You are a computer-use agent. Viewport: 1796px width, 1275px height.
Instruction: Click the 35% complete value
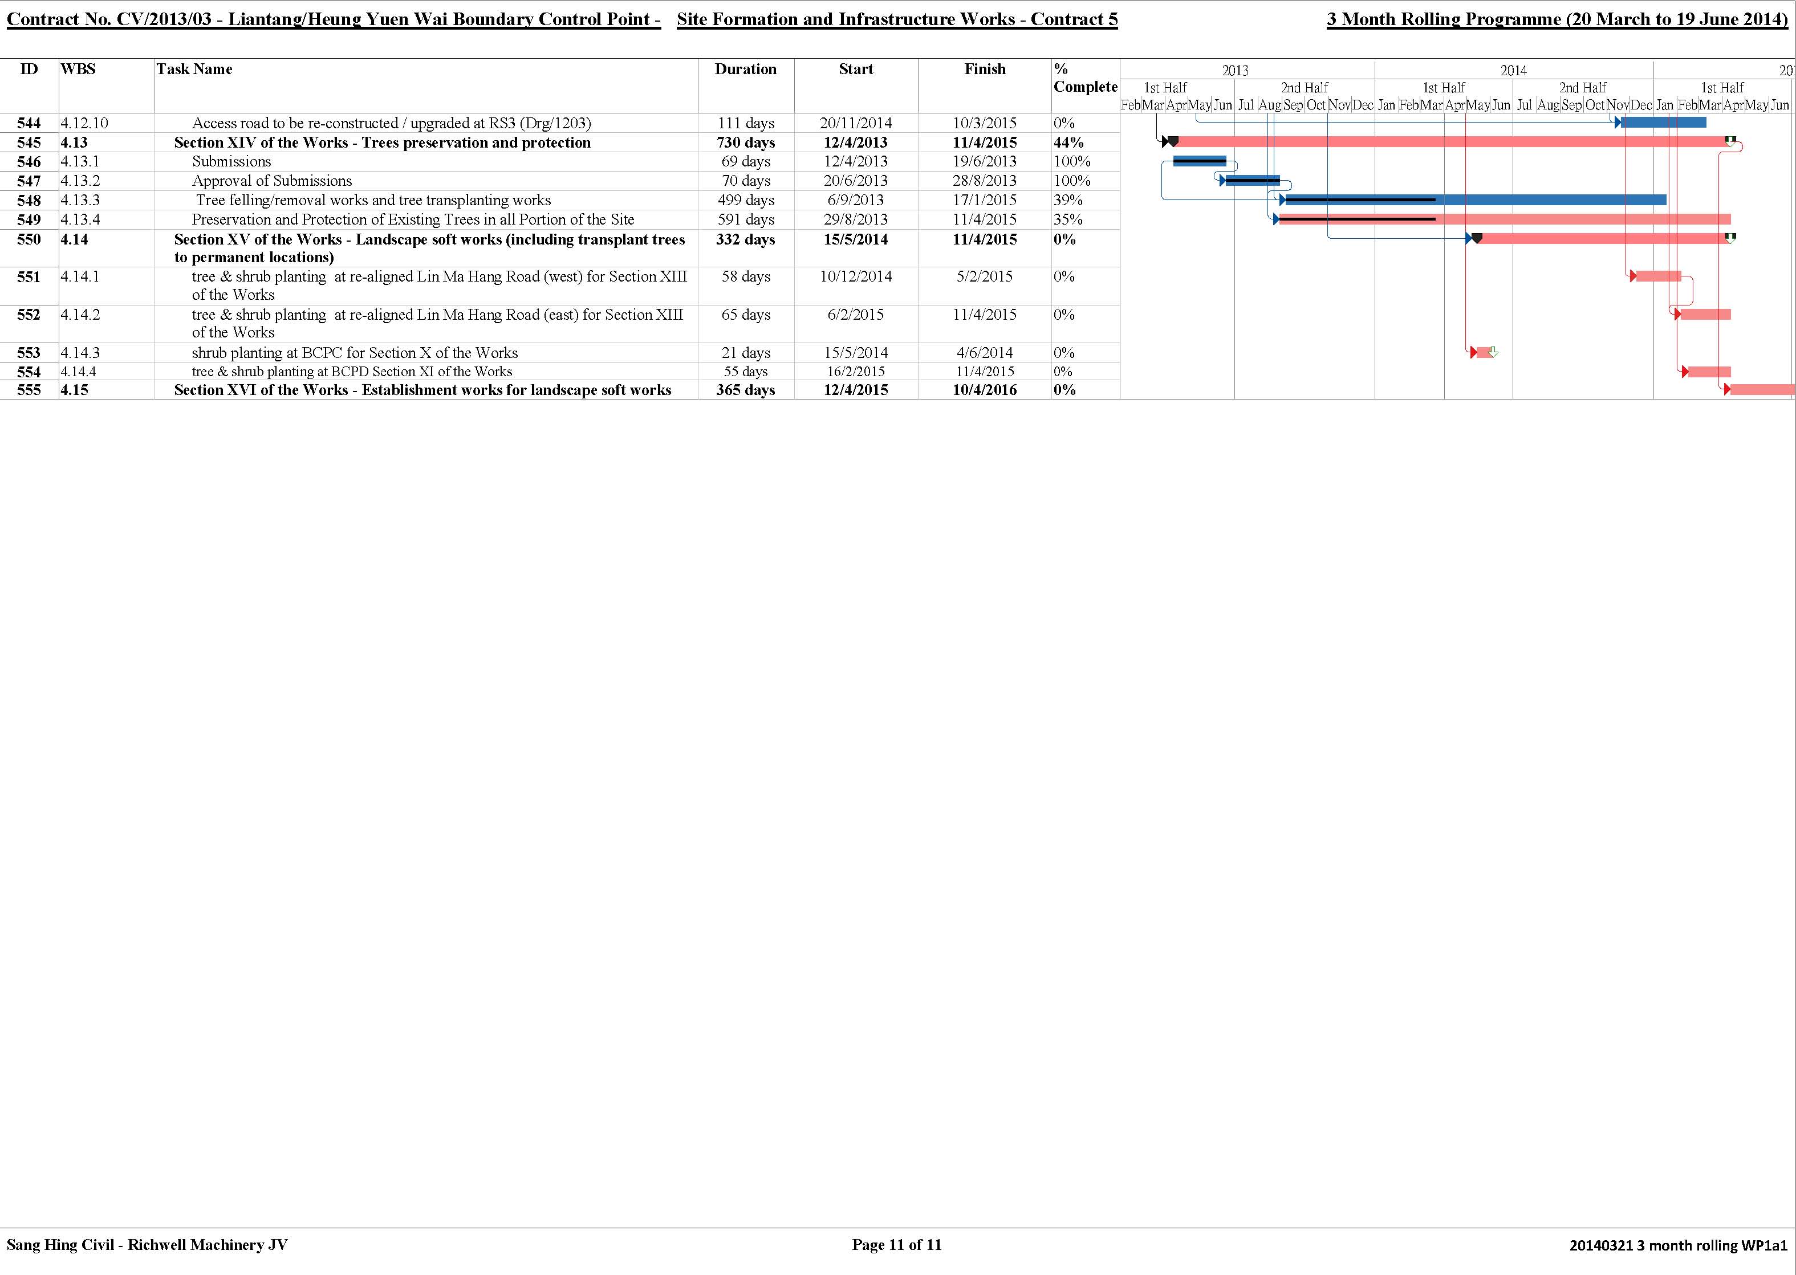(1068, 219)
